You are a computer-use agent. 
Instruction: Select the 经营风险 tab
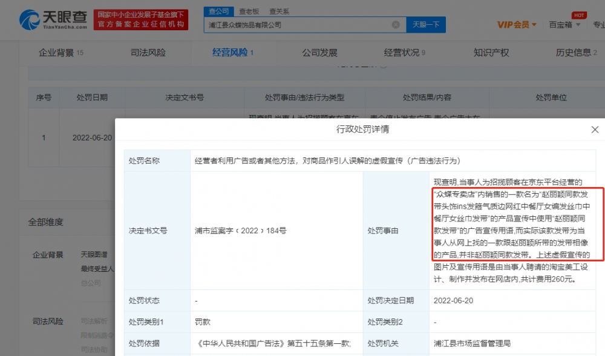pos(233,53)
